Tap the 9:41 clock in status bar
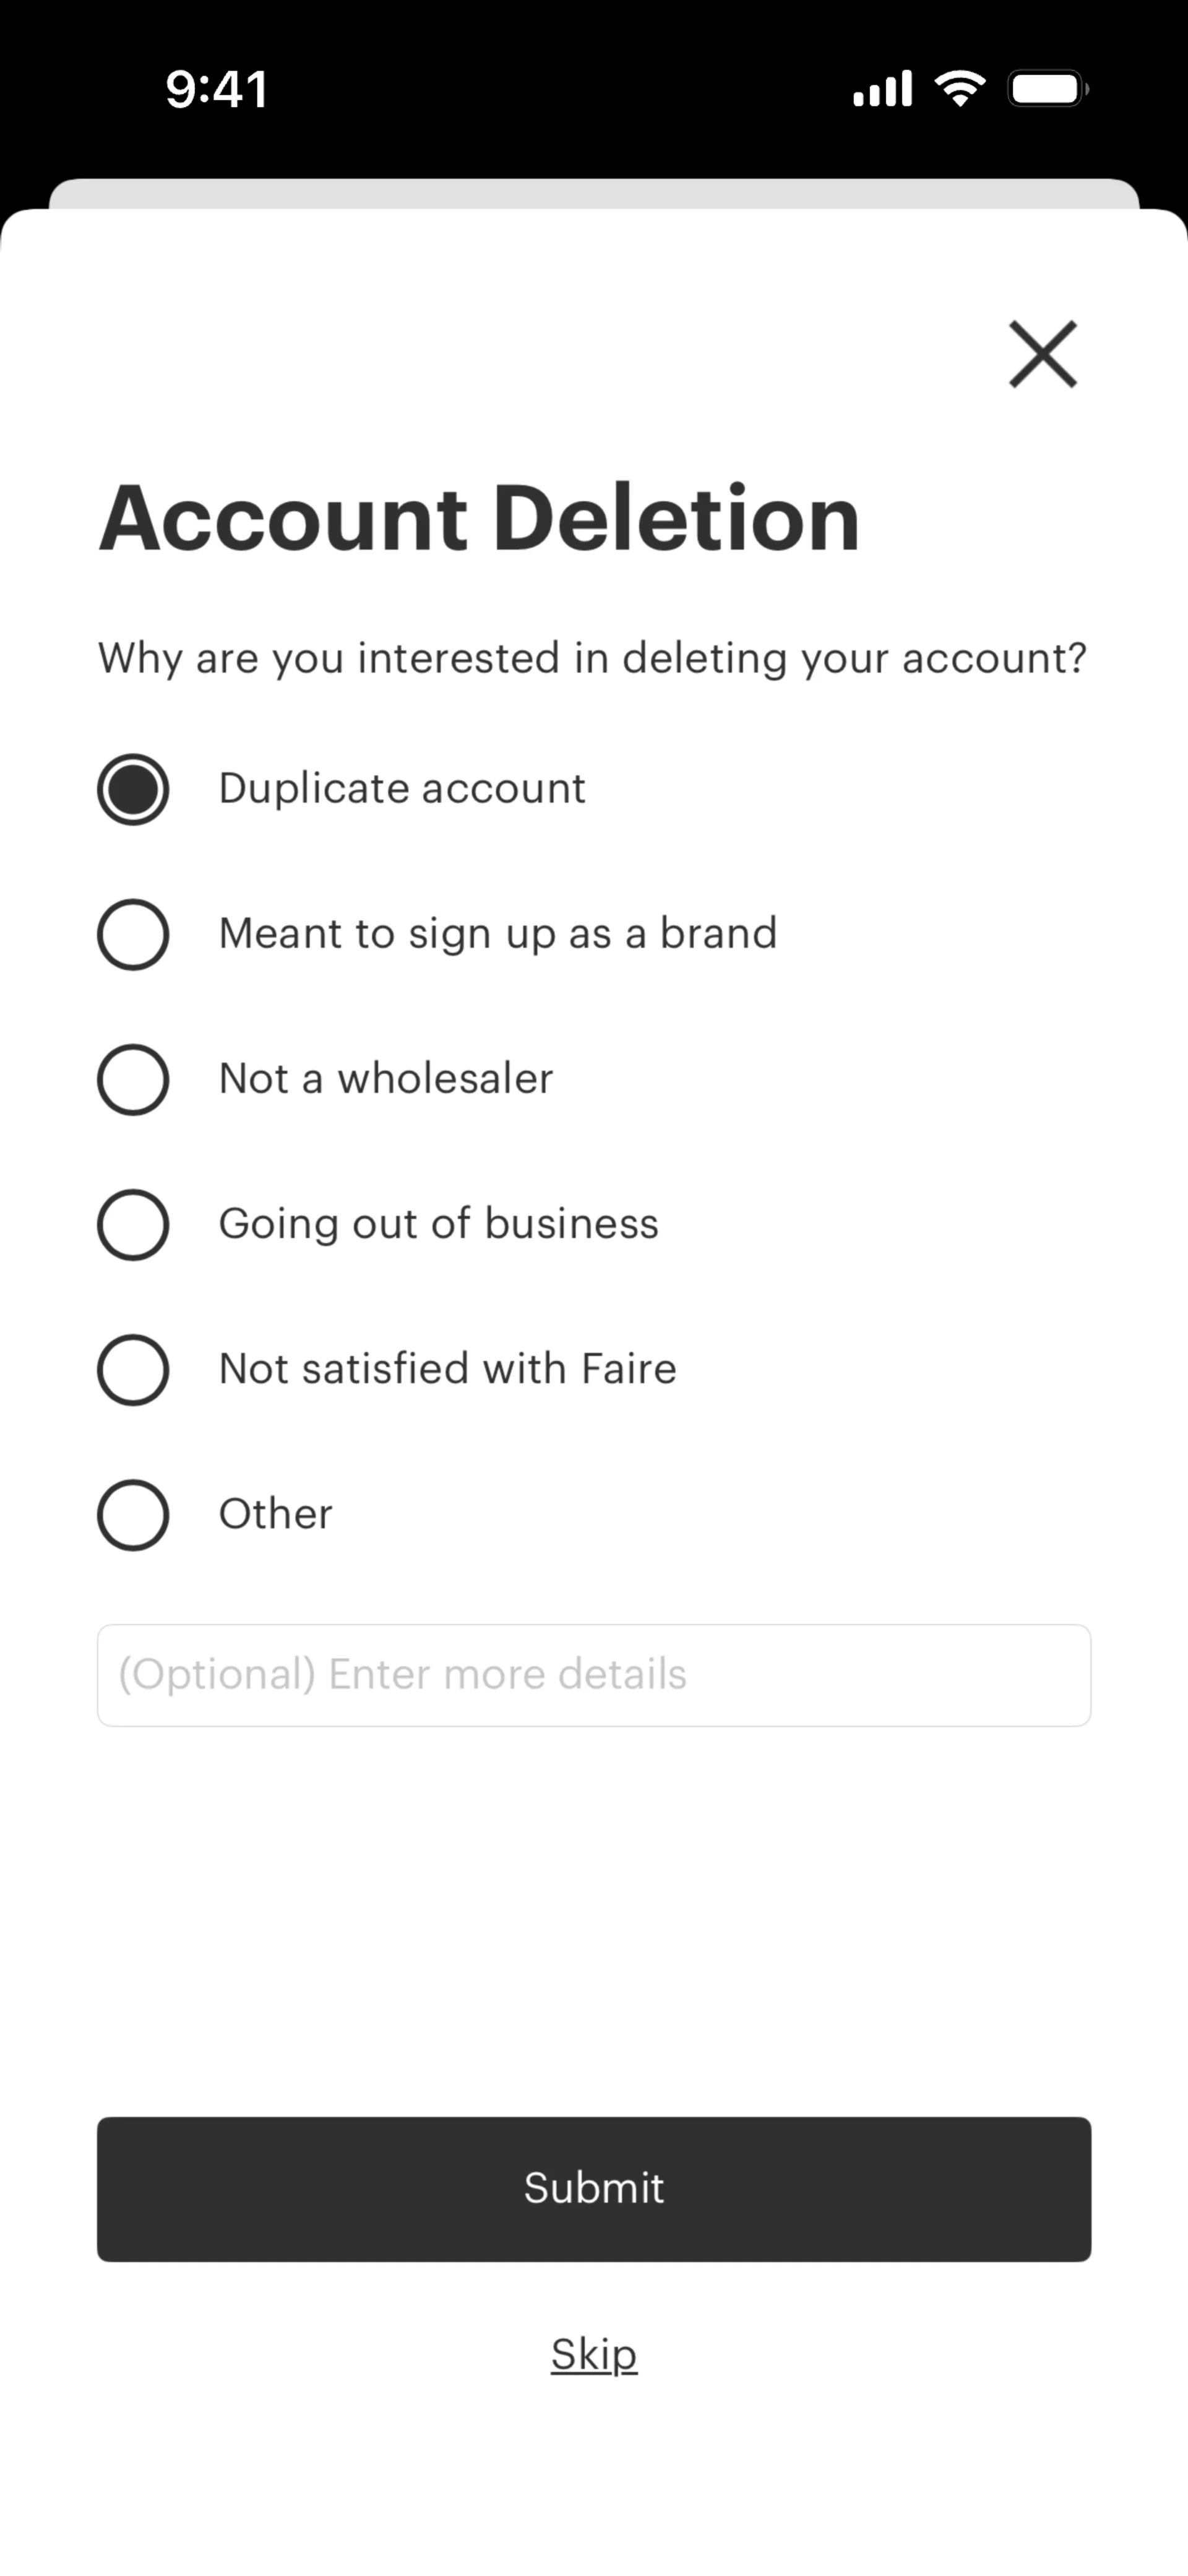The image size is (1188, 2576). tap(217, 90)
